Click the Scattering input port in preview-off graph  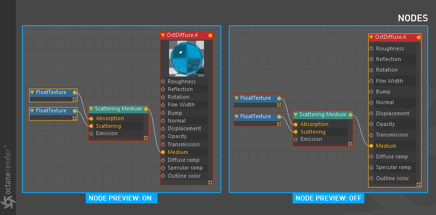296,132
